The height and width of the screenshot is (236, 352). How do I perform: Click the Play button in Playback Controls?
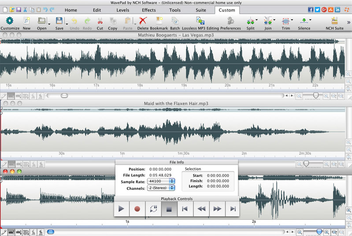pos(121,209)
